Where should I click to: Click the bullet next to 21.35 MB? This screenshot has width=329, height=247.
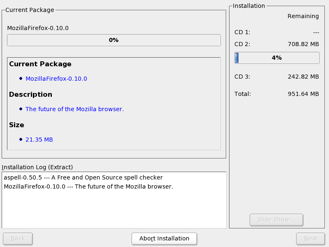coord(21,140)
